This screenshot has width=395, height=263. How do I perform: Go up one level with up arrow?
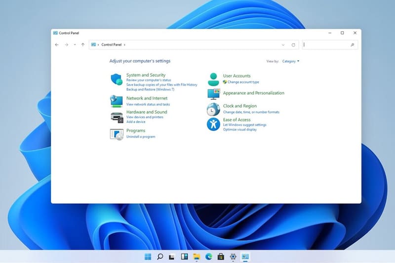pos(83,45)
